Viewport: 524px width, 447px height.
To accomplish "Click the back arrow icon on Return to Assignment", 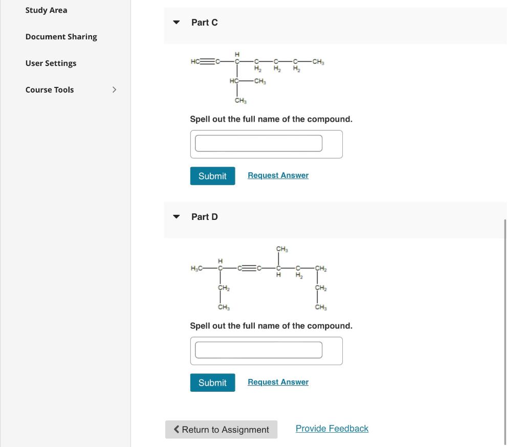I will (176, 429).
